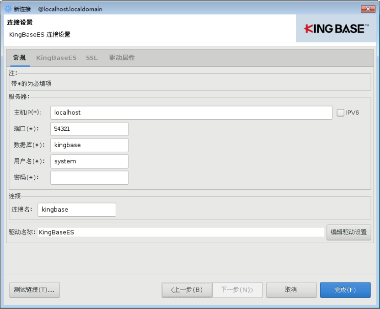380x309 pixels.
Task: Click the 下一步(N)> button
Action: point(237,290)
